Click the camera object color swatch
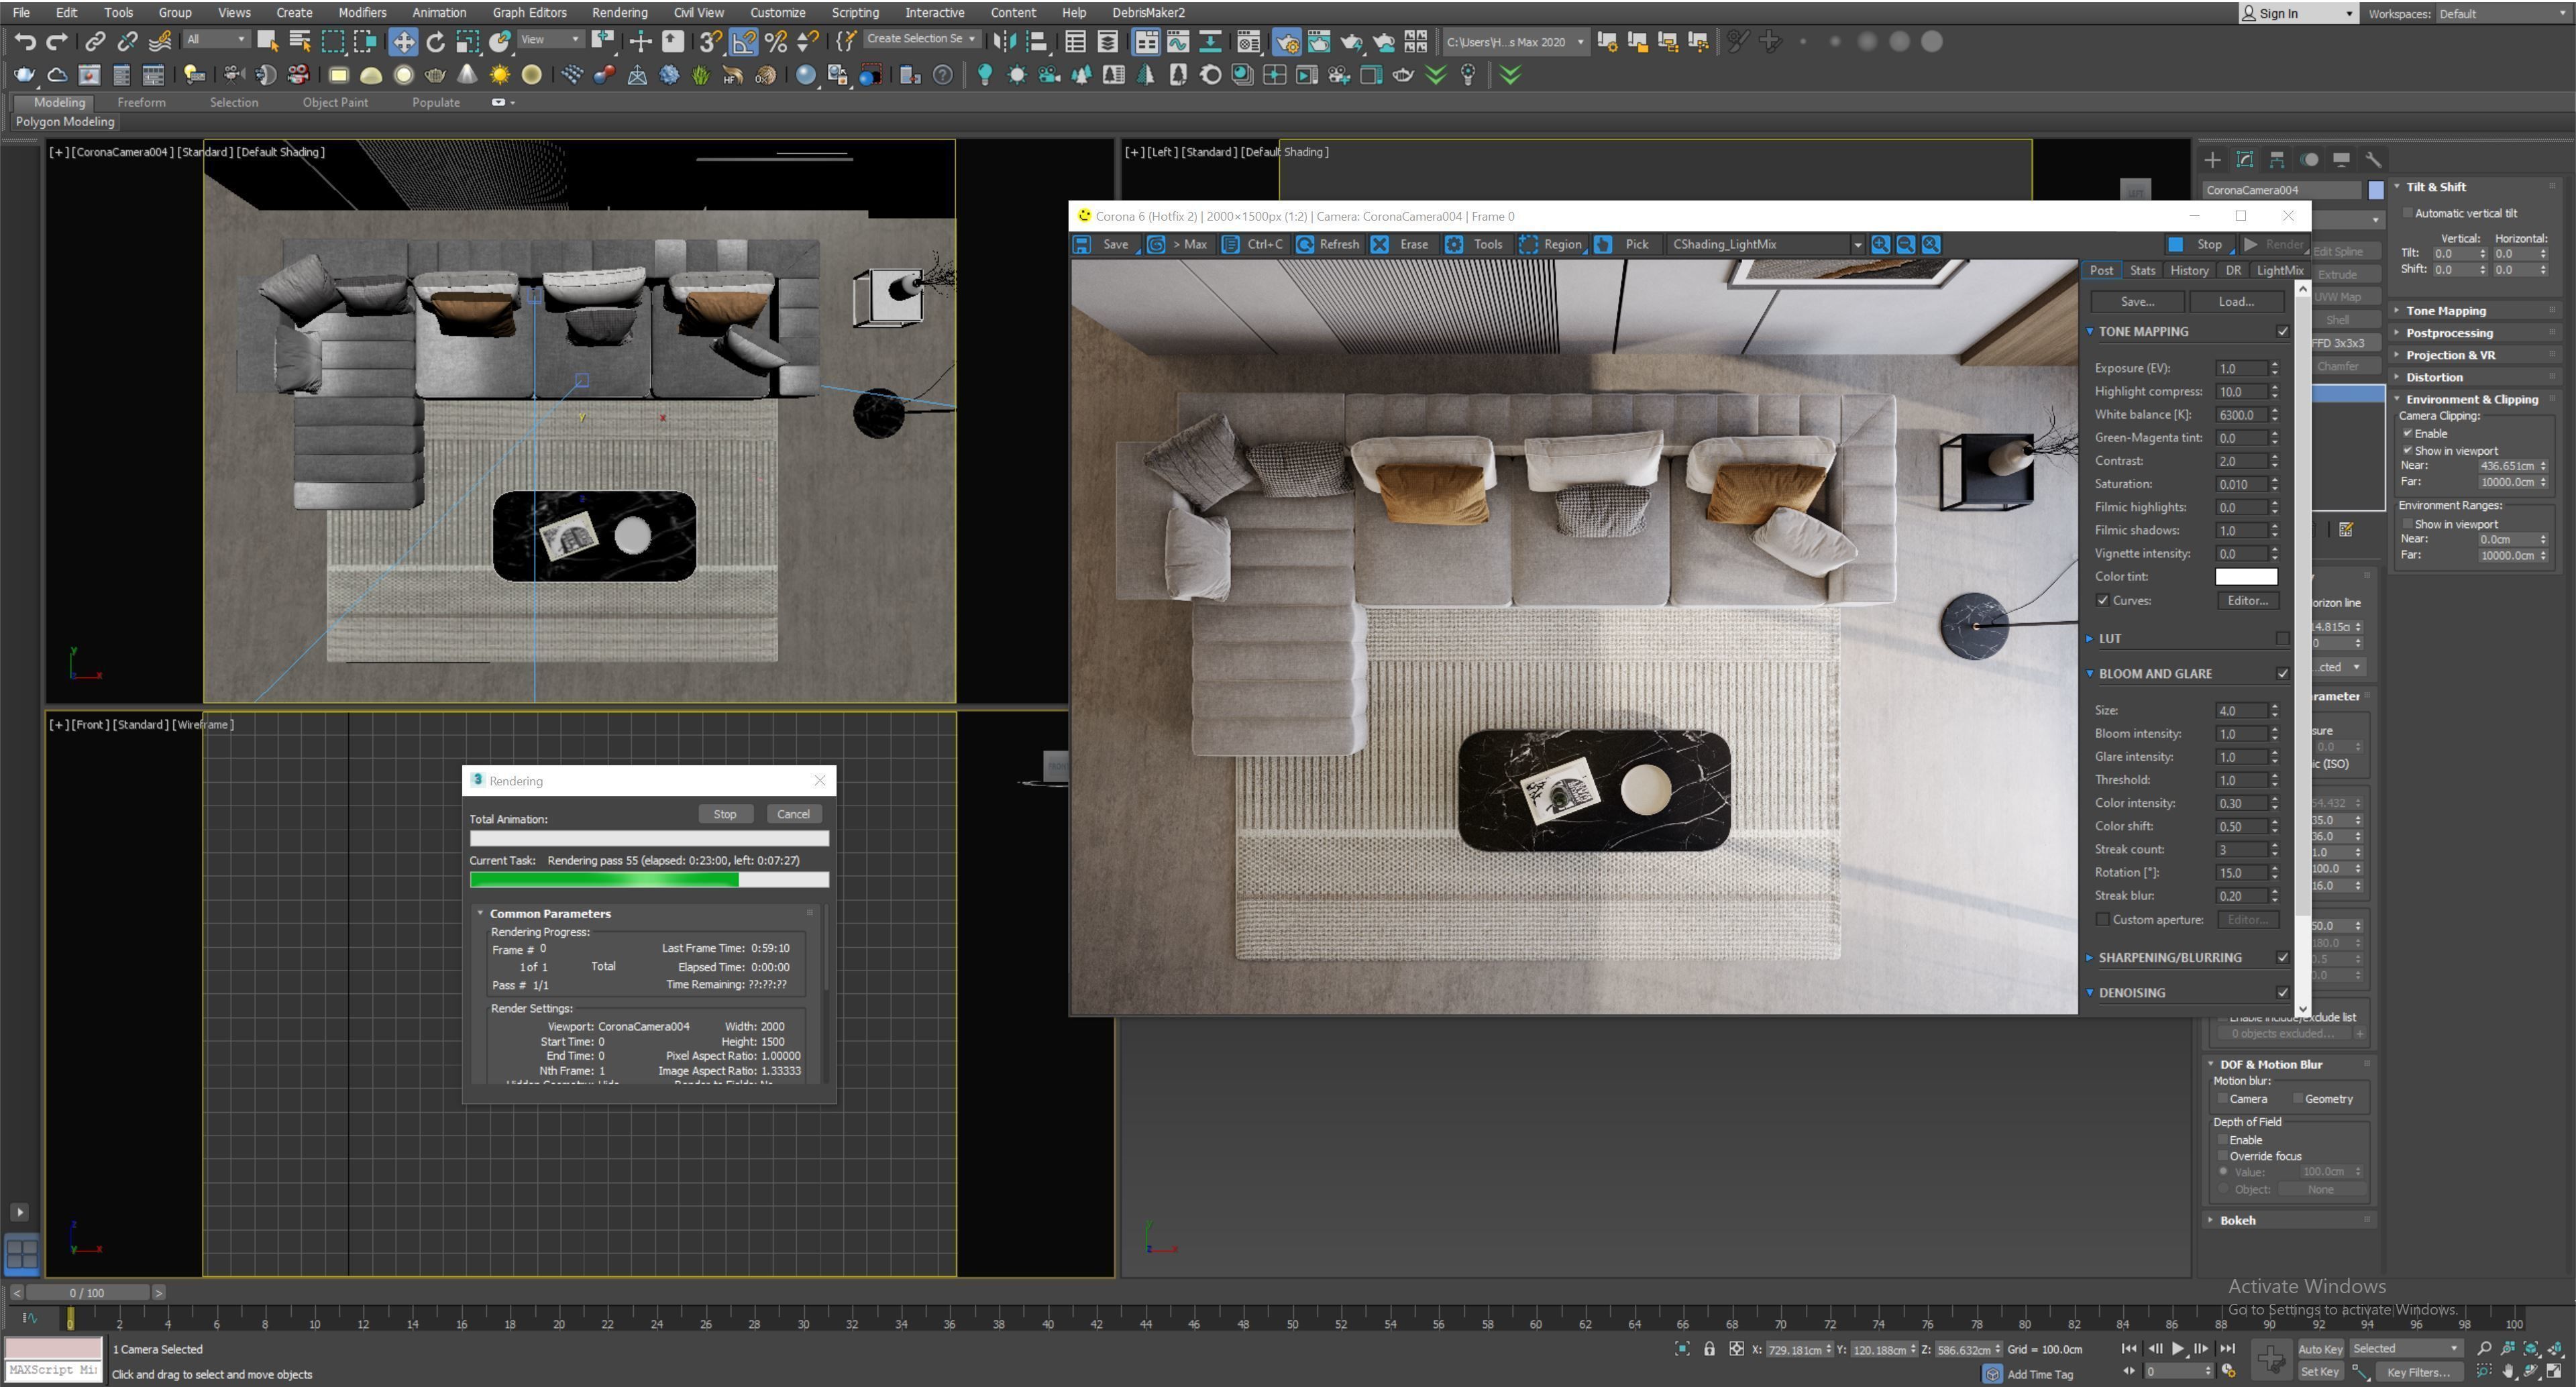 tap(2376, 190)
